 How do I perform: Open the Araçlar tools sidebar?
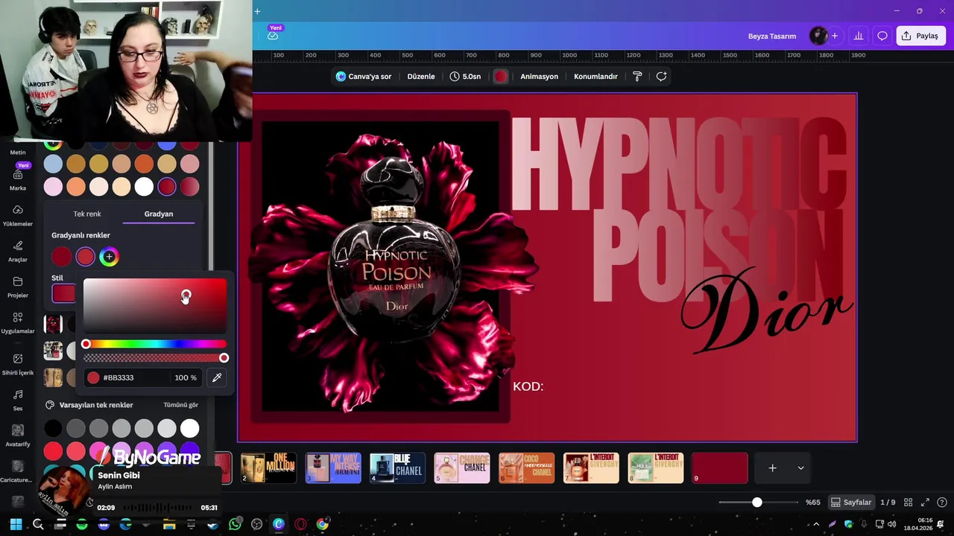(x=18, y=251)
